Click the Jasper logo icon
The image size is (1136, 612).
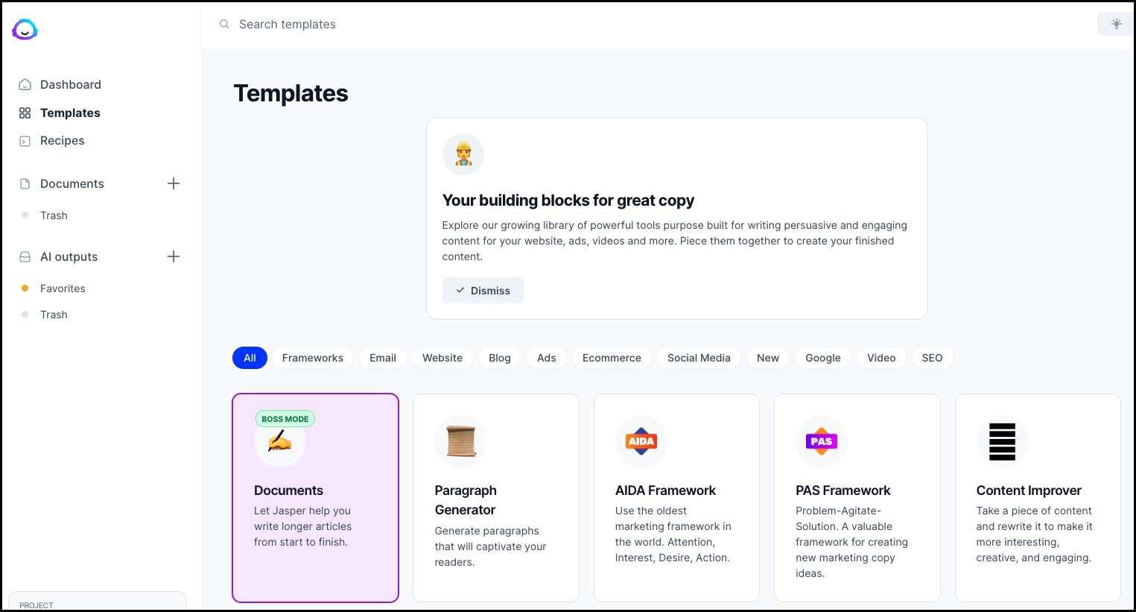click(25, 29)
